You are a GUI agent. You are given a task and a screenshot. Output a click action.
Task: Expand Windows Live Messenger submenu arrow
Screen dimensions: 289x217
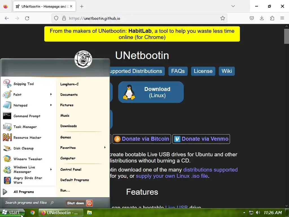point(51,169)
